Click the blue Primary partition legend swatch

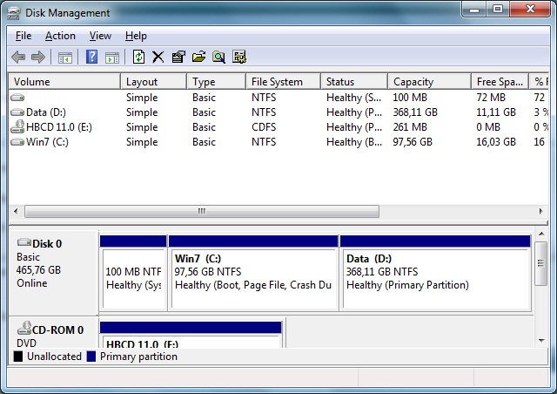[91, 357]
